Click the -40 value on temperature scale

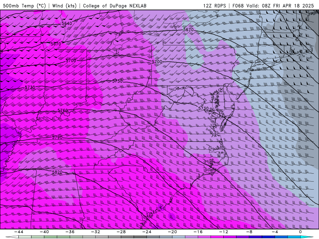[x=44, y=232]
